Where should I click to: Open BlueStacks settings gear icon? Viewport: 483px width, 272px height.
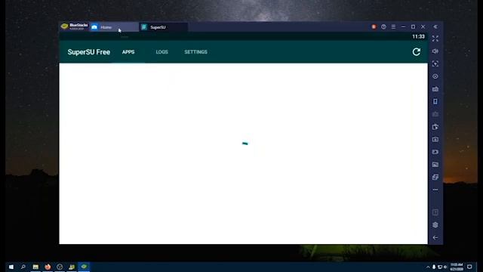point(435,225)
